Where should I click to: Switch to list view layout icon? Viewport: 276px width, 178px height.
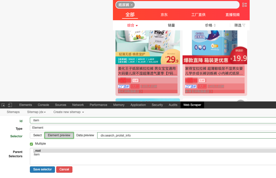[245, 5]
